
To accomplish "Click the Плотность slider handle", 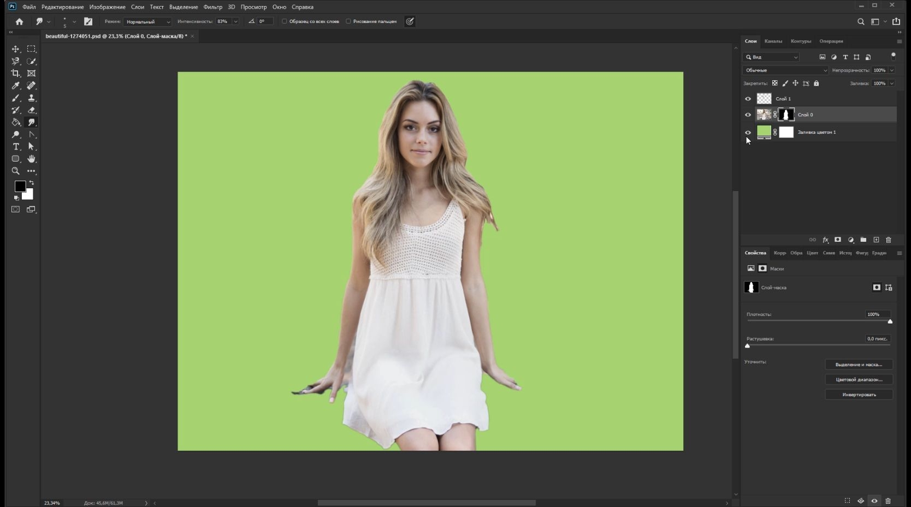I will click(890, 321).
